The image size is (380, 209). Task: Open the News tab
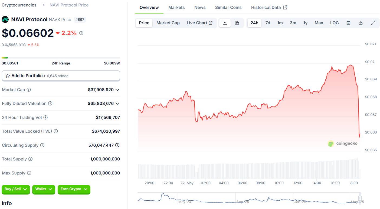pos(200,8)
